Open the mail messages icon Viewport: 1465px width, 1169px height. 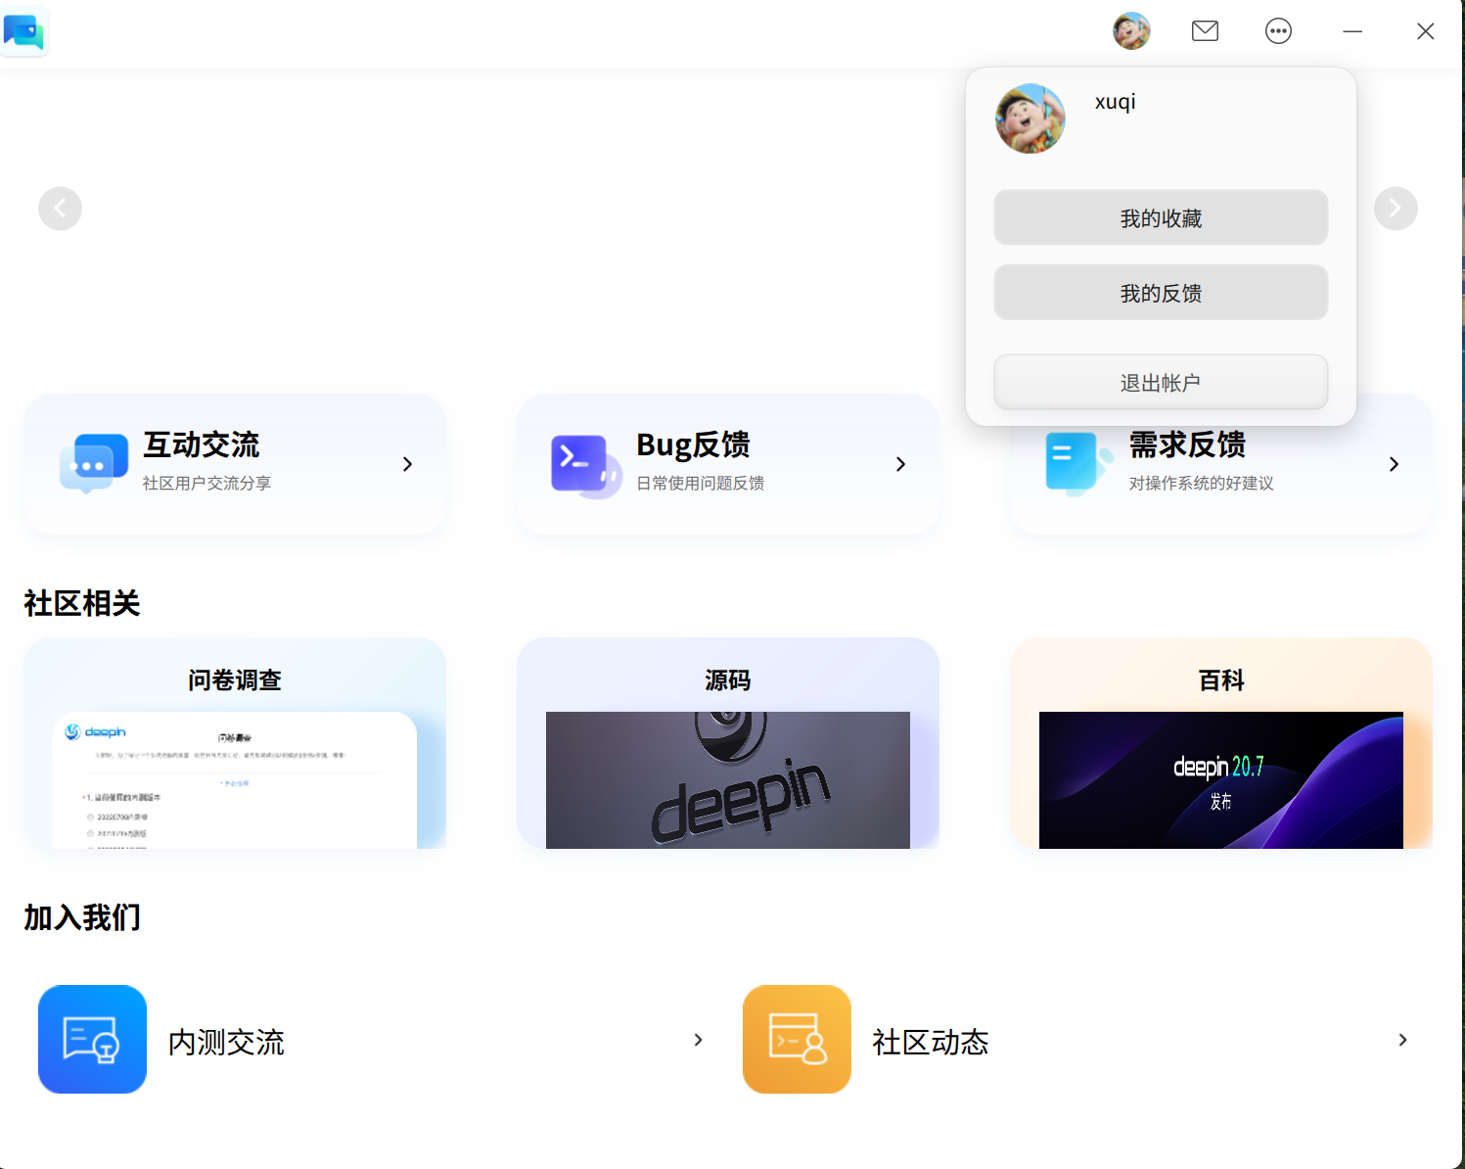(1205, 31)
